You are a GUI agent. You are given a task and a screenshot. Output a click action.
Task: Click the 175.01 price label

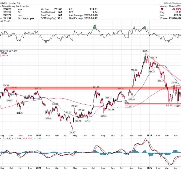(49, 118)
